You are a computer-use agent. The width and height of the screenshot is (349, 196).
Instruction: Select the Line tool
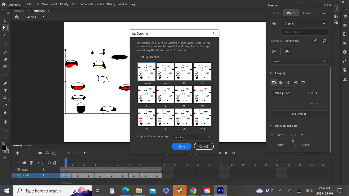click(5, 74)
